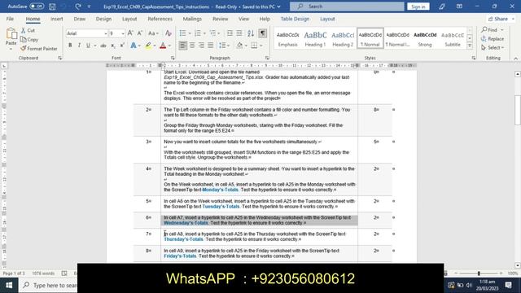Apply the Heading 2 style
The width and height of the screenshot is (521, 293).
pyautogui.click(x=343, y=38)
